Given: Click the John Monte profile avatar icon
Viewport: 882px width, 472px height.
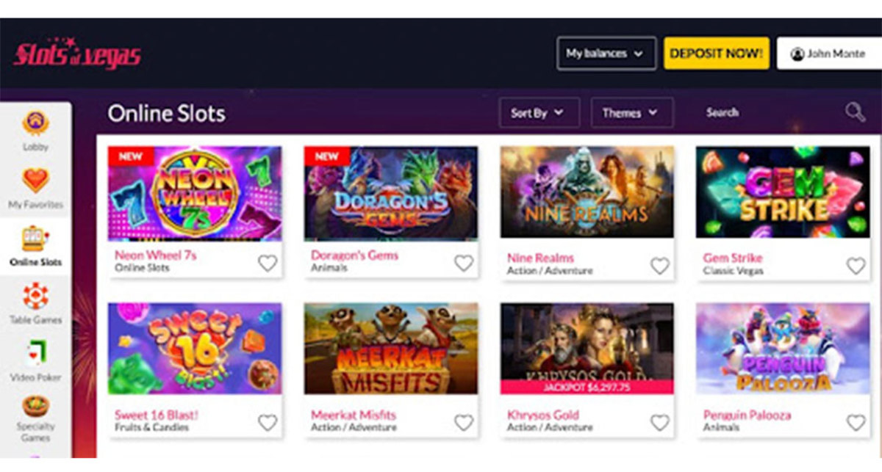Looking at the screenshot, I should tap(797, 54).
